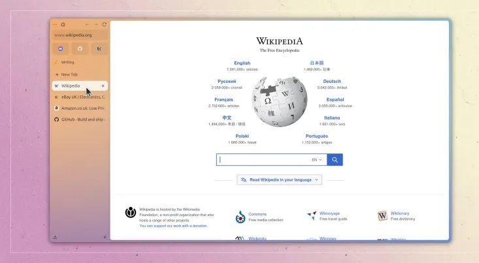Open the Wikivoyage free travel guide link
Image resolution: width=479 pixels, height=263 pixels.
click(x=329, y=213)
